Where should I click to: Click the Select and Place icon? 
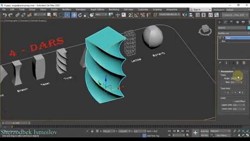(x=92, y=15)
